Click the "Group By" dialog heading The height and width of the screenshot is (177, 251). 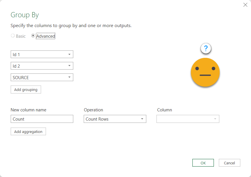(x=25, y=15)
